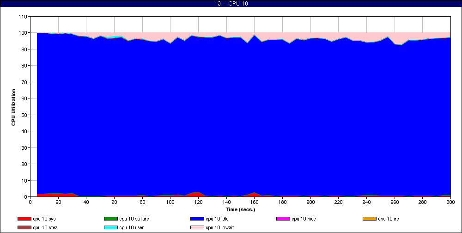
Task: Select the 'cpu 10 irq' legend label
Action: (x=389, y=219)
